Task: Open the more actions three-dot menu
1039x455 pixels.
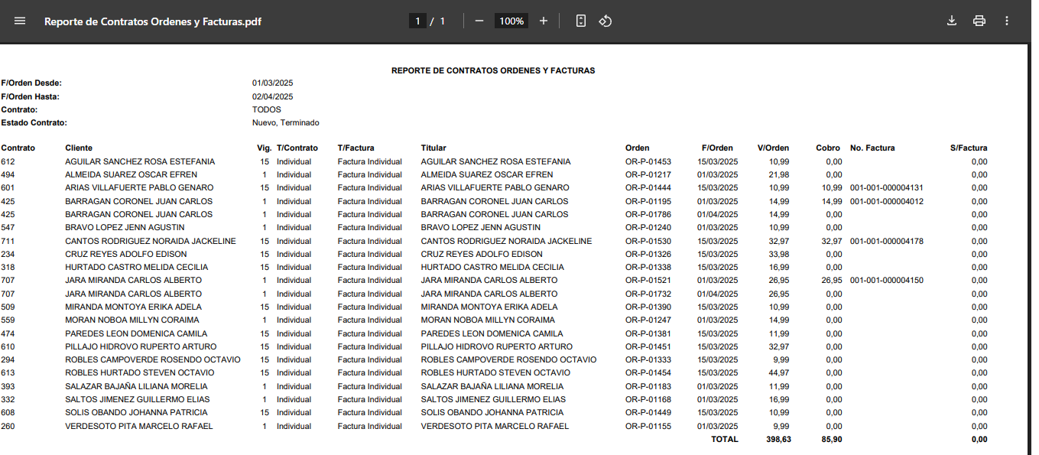Action: (x=1007, y=21)
